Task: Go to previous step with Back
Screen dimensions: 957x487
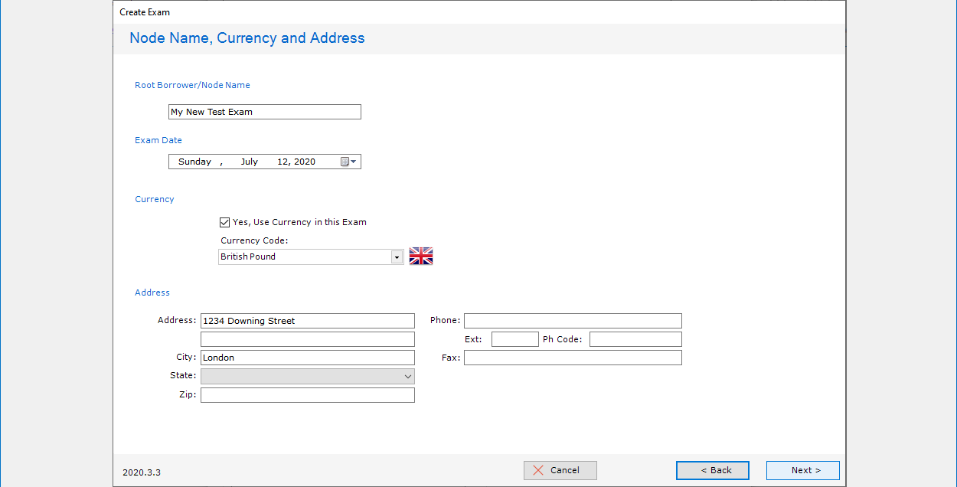Action: (x=712, y=470)
